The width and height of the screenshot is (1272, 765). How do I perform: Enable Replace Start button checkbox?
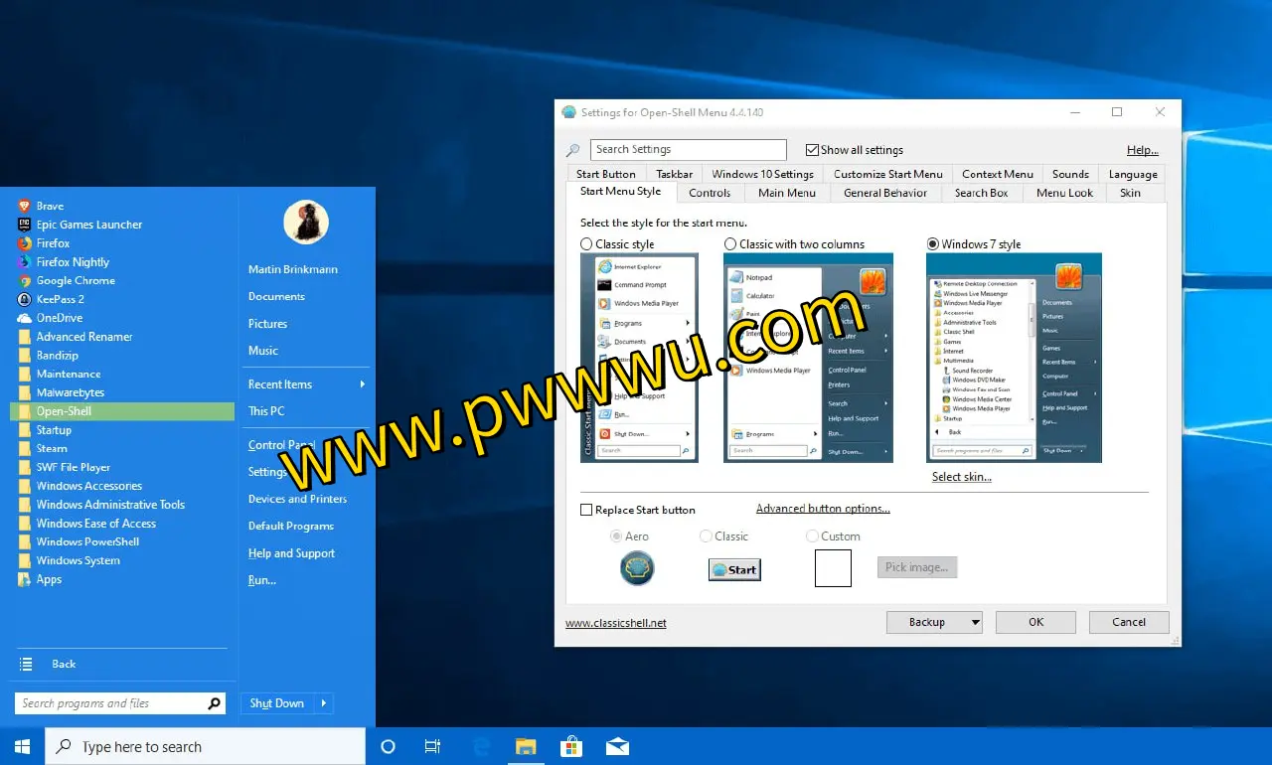click(586, 510)
